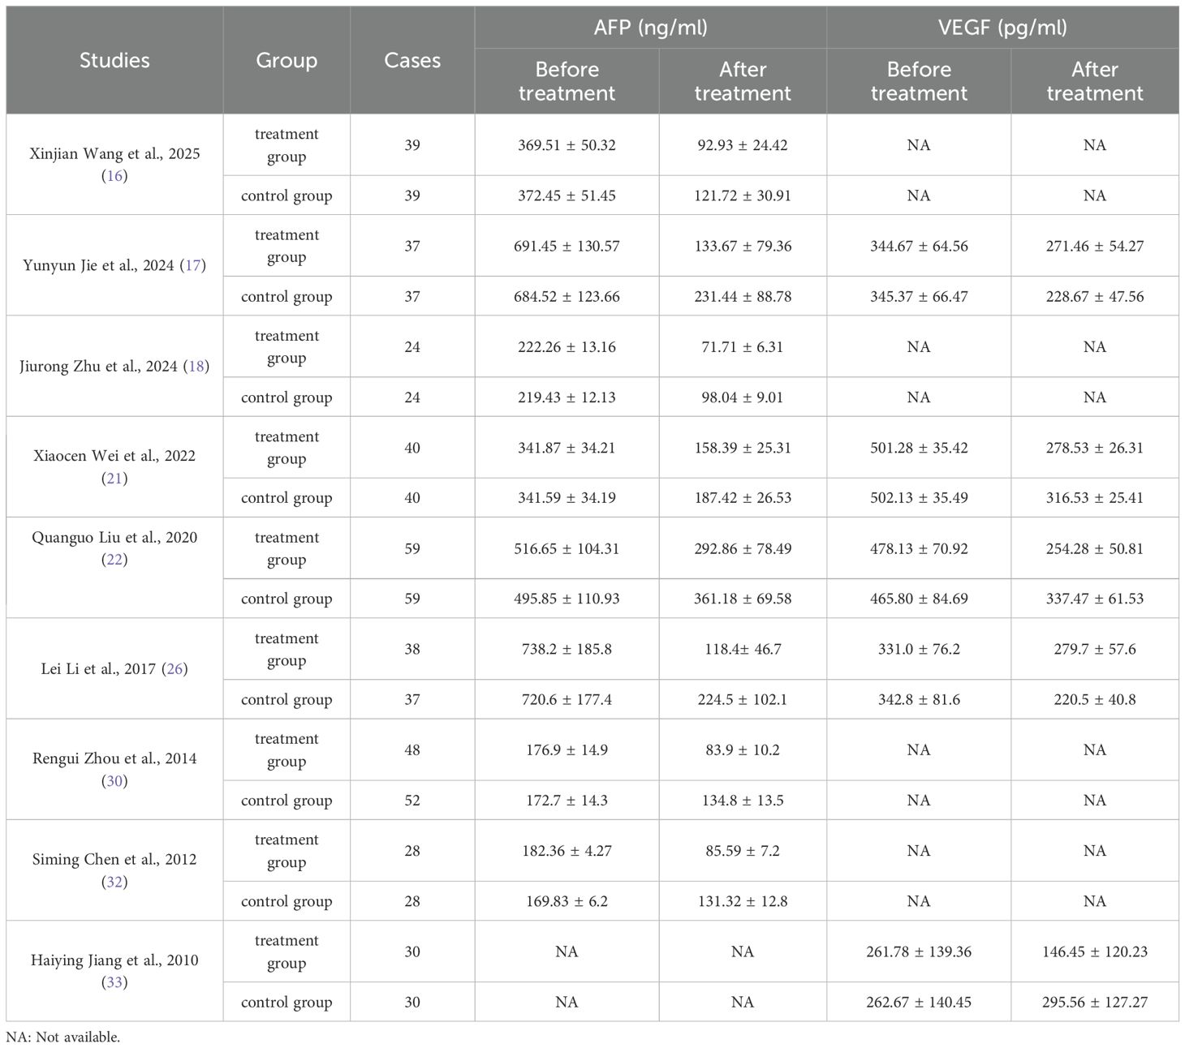Select the Cases cell with value 52

click(x=412, y=801)
